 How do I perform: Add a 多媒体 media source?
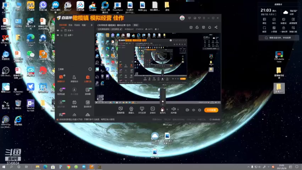pos(153,110)
